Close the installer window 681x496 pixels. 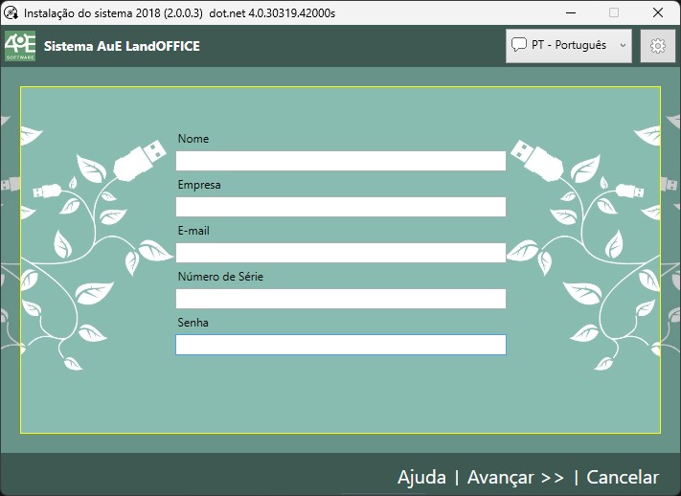click(x=657, y=12)
